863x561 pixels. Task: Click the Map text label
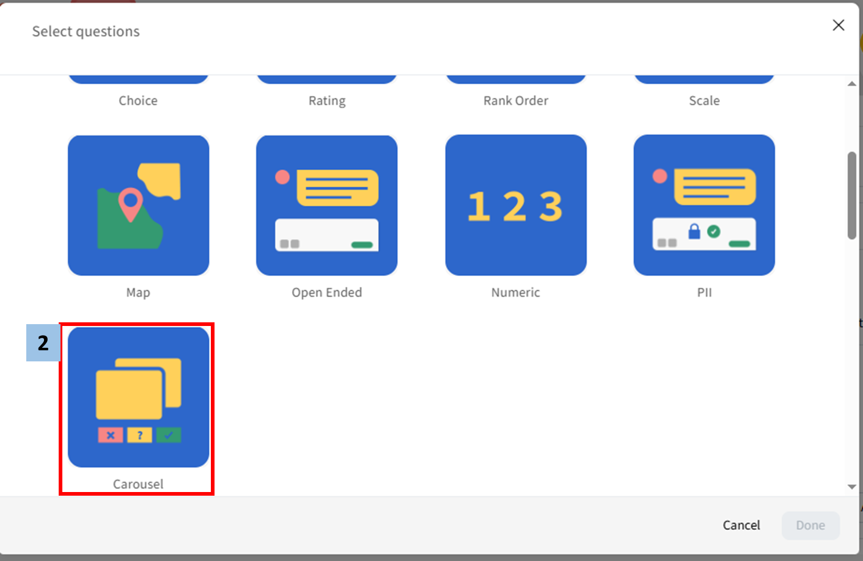138,292
